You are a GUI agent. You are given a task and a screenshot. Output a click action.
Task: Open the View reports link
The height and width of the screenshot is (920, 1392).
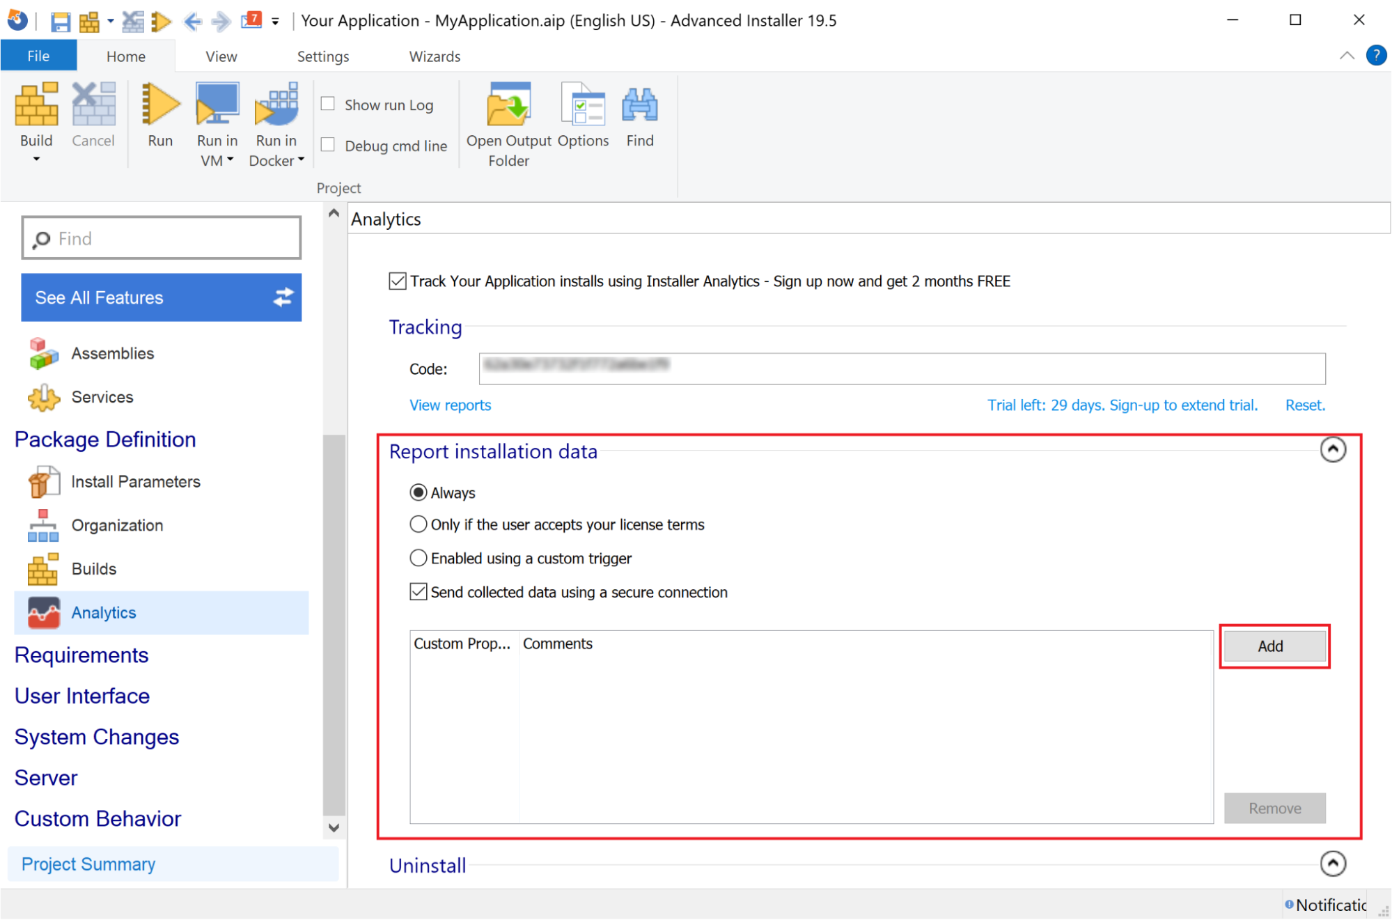[x=450, y=405]
